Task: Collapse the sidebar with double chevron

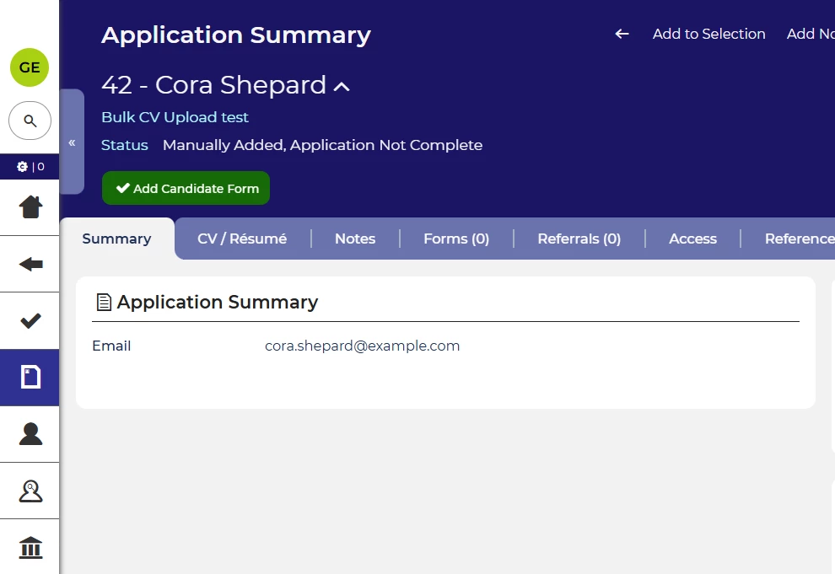Action: pyautogui.click(x=72, y=142)
